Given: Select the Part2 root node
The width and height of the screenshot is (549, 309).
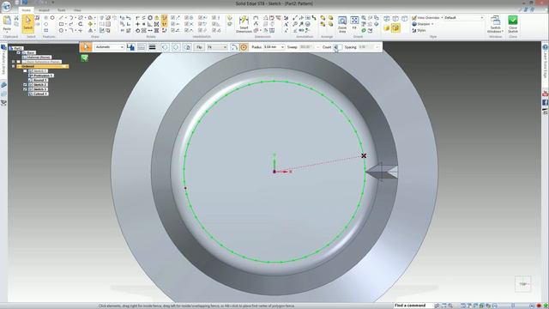Looking at the screenshot, I should point(16,48).
